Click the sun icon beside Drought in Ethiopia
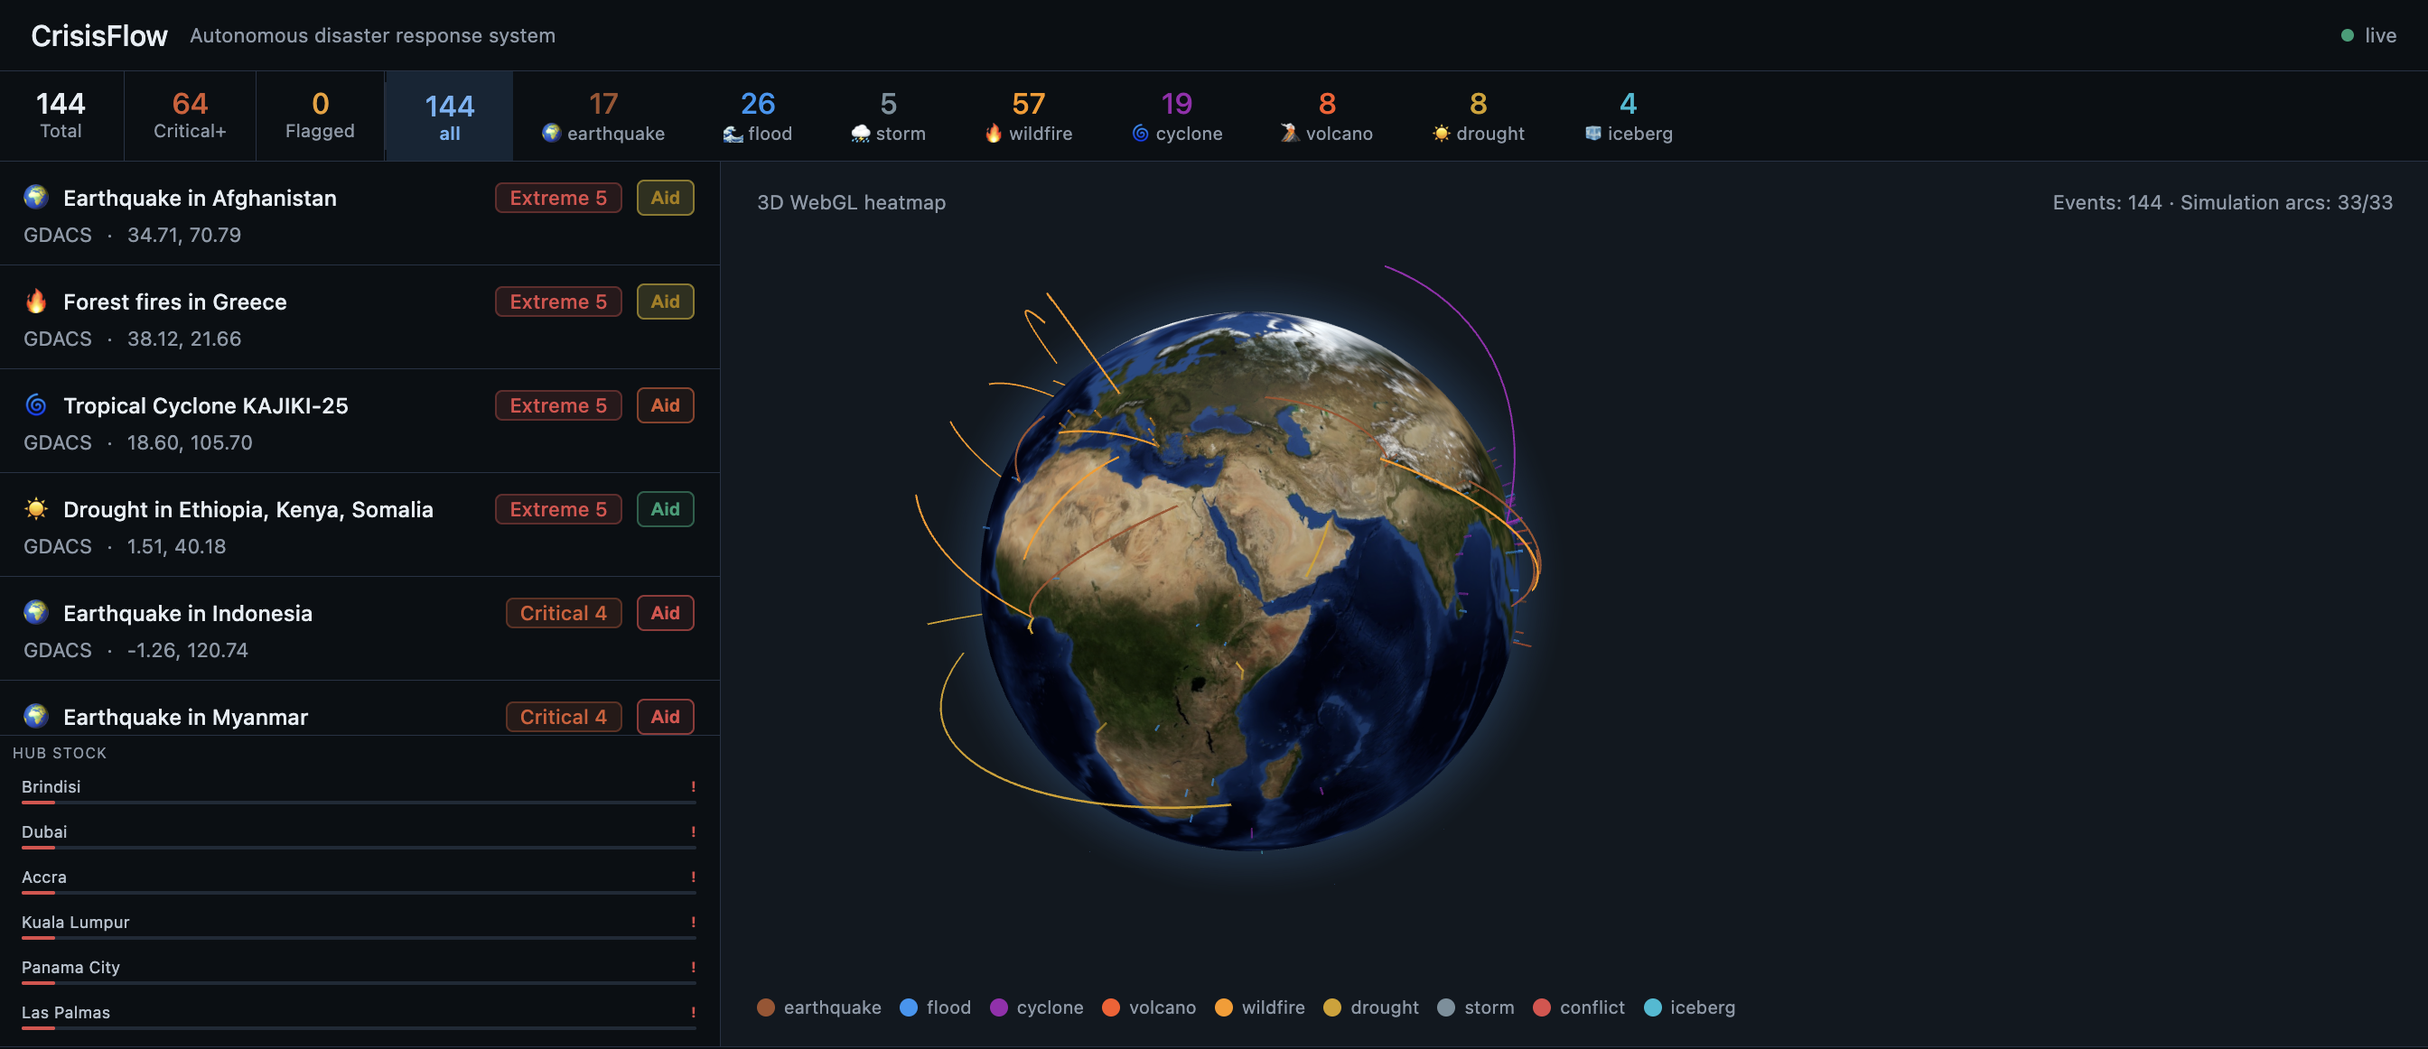 [36, 509]
